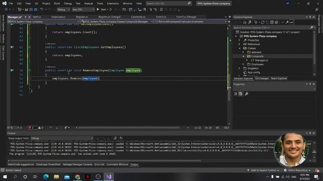Viewport: 323px width, 181px height.
Task: Open the File menu
Action: click(x=11, y=4)
